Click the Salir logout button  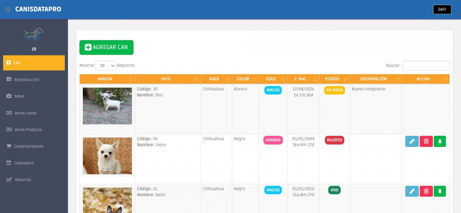(x=442, y=9)
